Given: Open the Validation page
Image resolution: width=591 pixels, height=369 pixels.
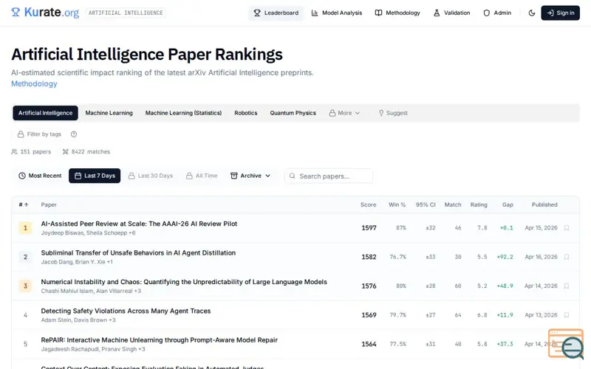Looking at the screenshot, I should (x=451, y=13).
